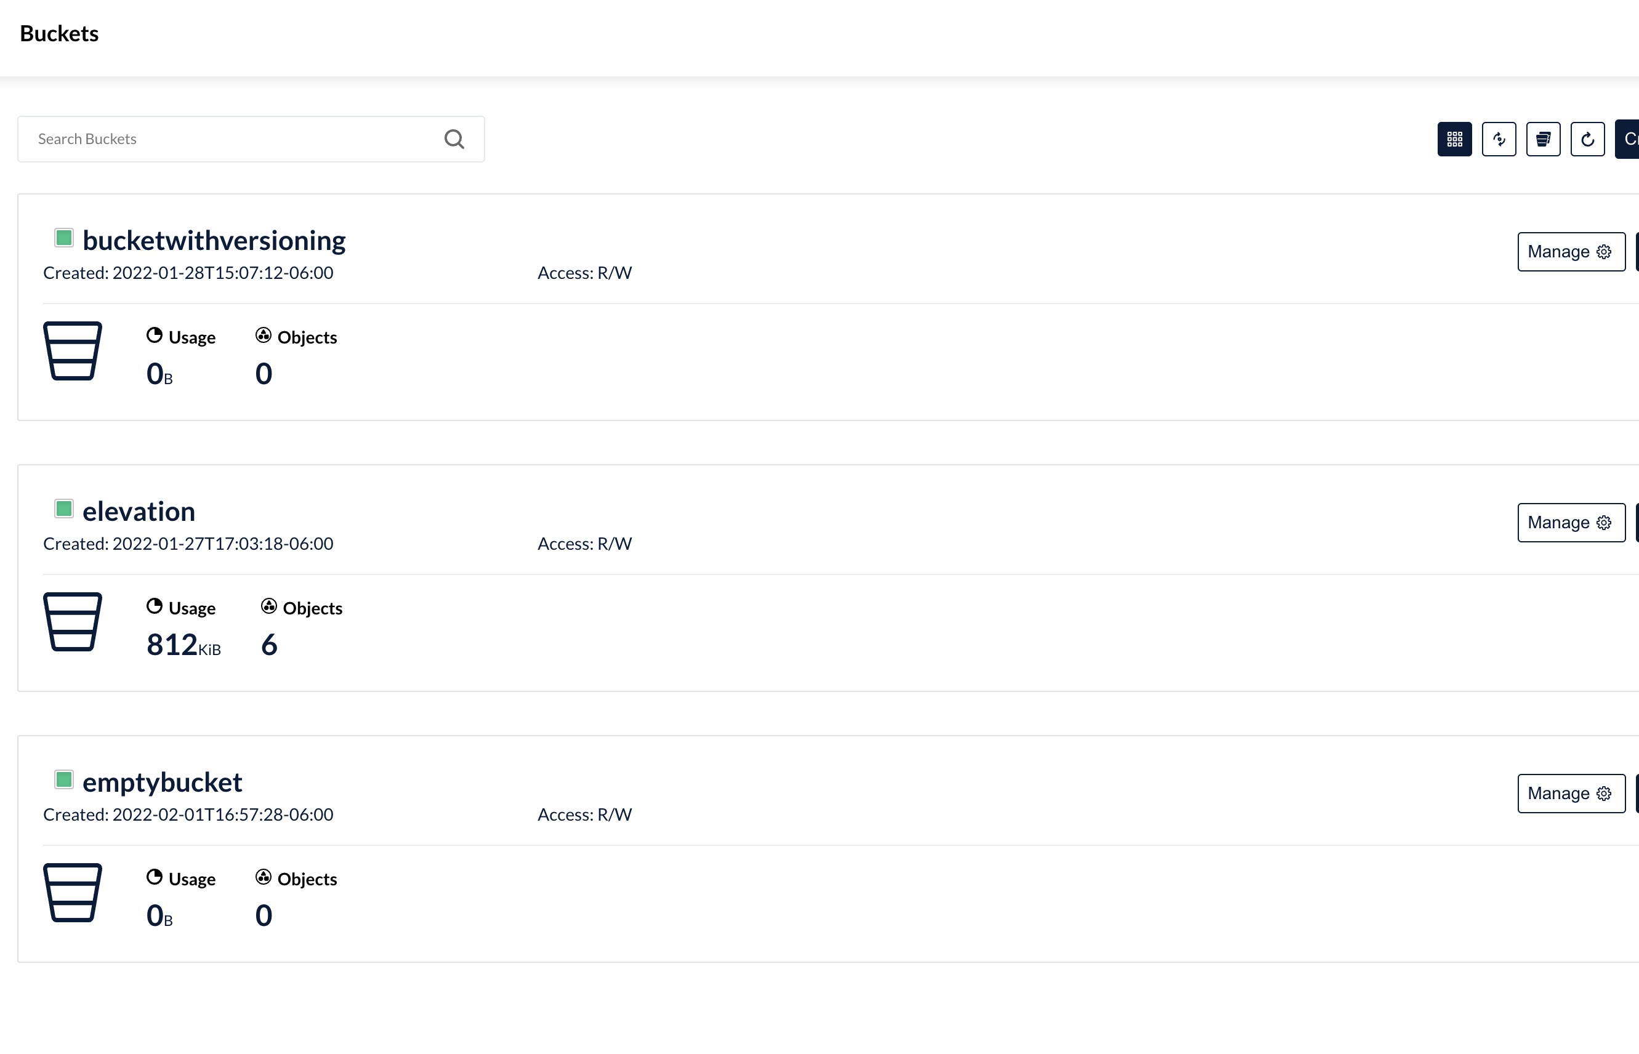Click gear icon in elevation Manage button
The width and height of the screenshot is (1639, 1054).
pos(1603,523)
